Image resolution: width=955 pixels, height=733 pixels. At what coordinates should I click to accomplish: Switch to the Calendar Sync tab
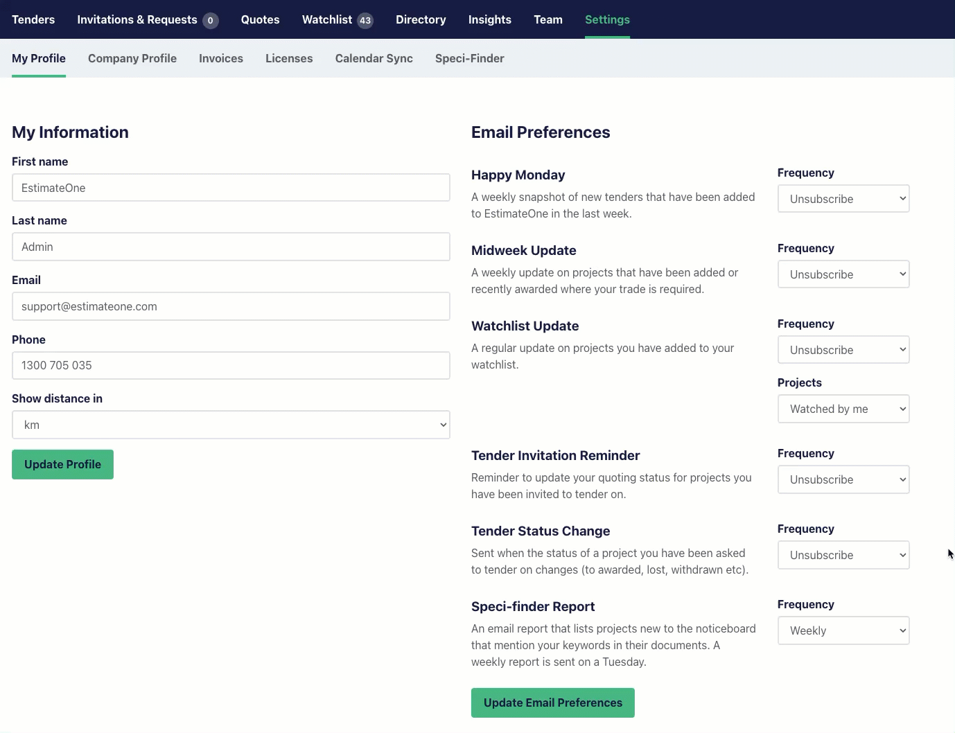tap(374, 58)
